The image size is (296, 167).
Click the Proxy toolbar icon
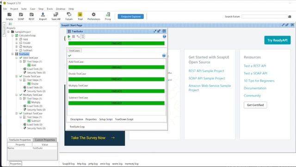pyautogui.click(x=108, y=16)
